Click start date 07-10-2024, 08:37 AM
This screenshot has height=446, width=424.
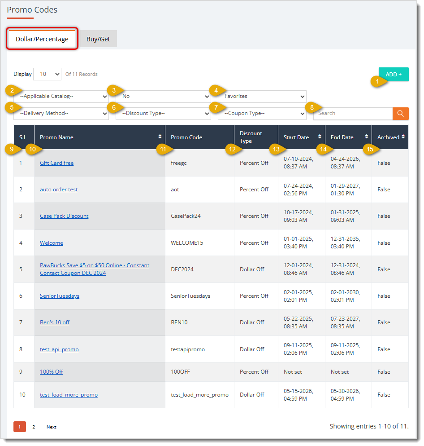[298, 163]
